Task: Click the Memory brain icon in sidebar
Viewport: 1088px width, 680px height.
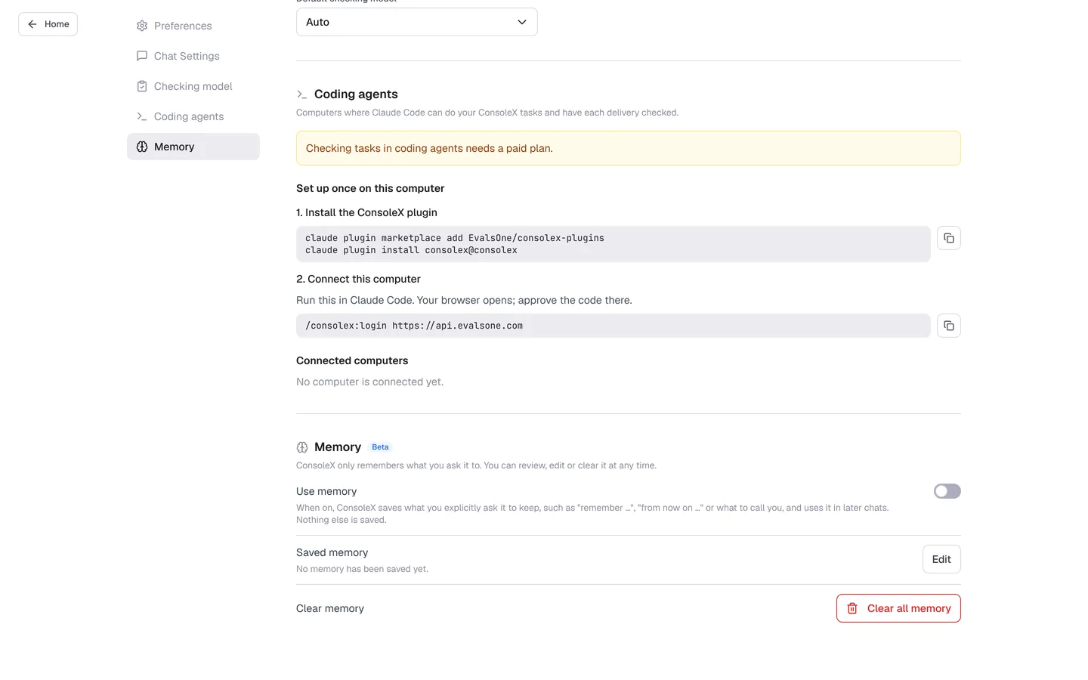Action: [x=142, y=147]
